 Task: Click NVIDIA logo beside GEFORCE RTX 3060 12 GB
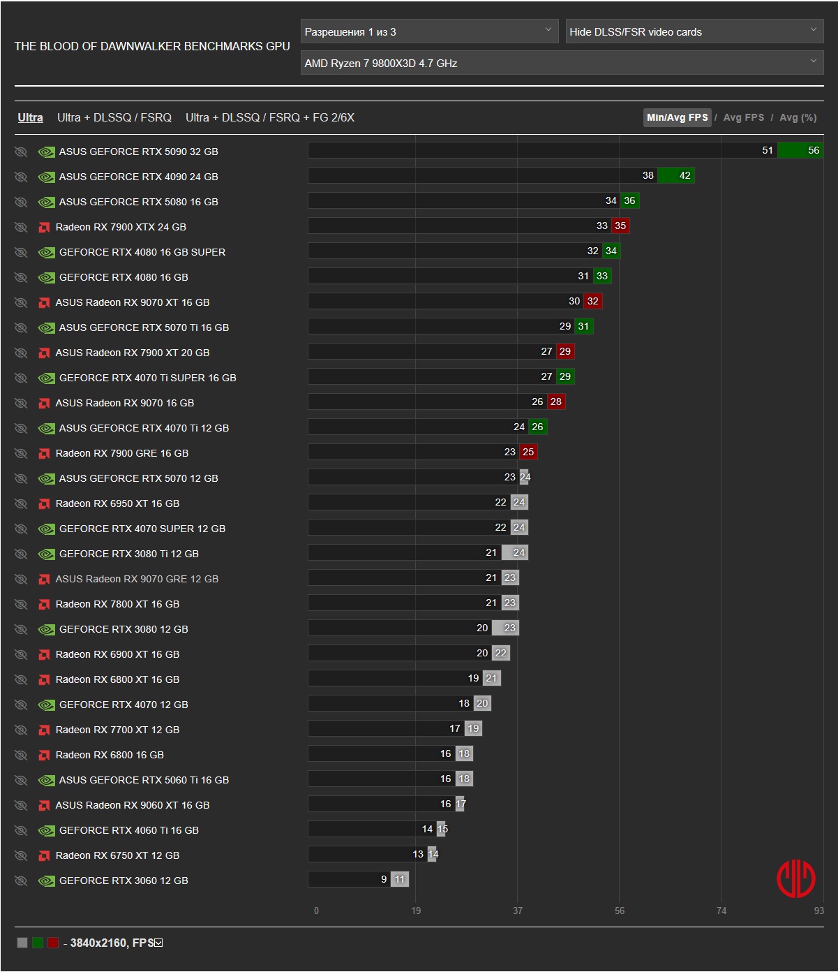pyautogui.click(x=47, y=881)
